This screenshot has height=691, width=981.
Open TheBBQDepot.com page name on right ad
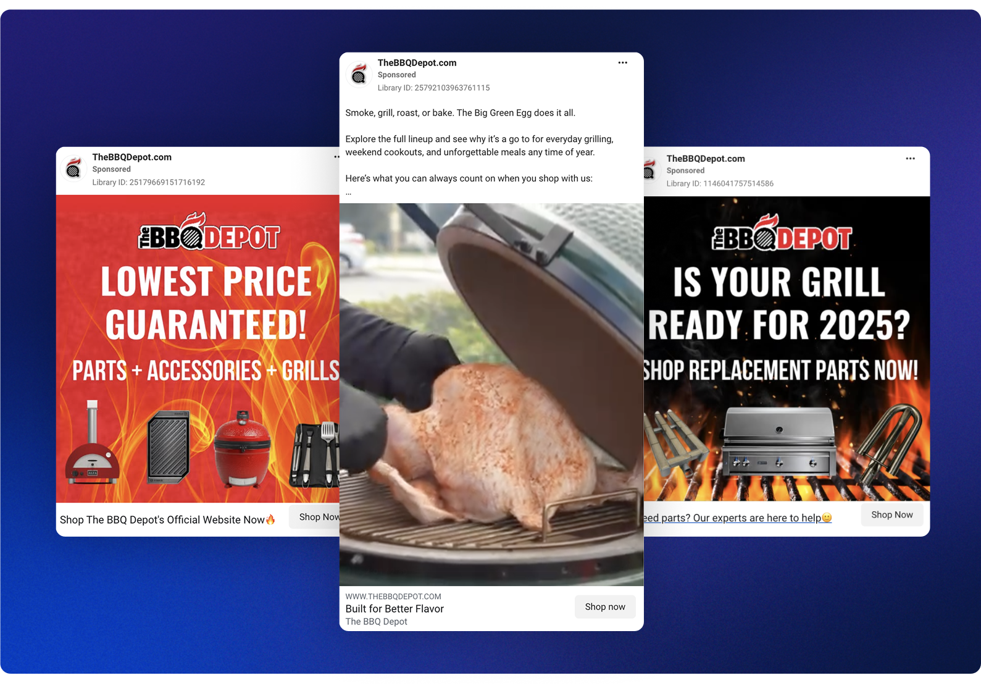click(x=706, y=159)
